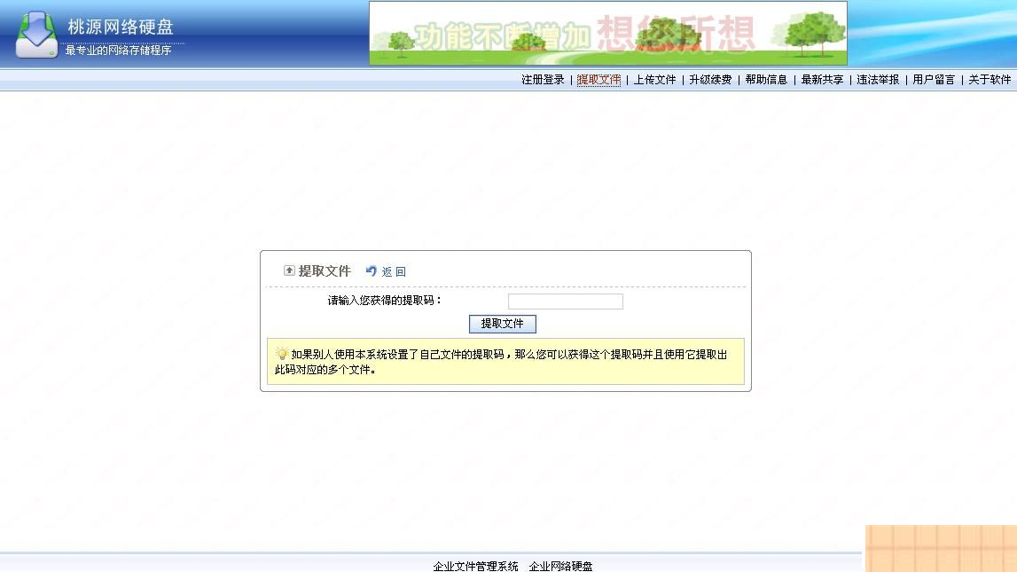Select 升级续费 in the top navigation
This screenshot has height=572, width=1017.
(710, 80)
